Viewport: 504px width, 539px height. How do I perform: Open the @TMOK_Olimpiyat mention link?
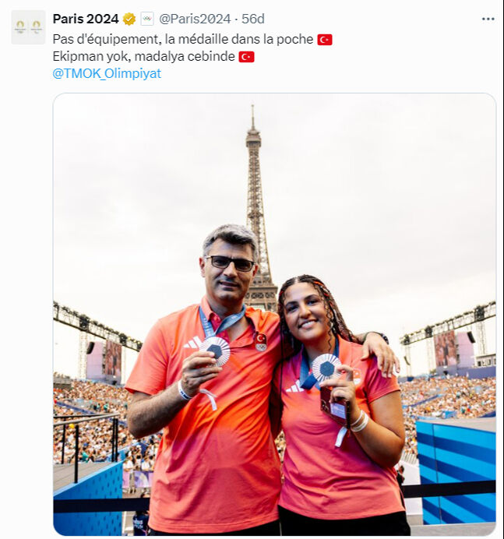tap(107, 73)
